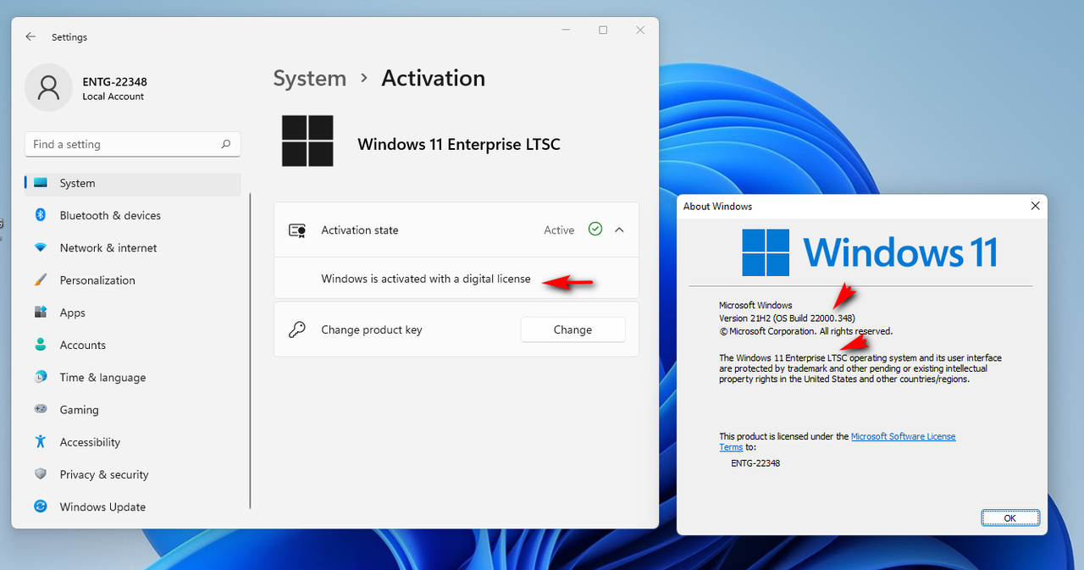This screenshot has height=570, width=1084.
Task: Click System in the breadcrumb
Action: [309, 78]
